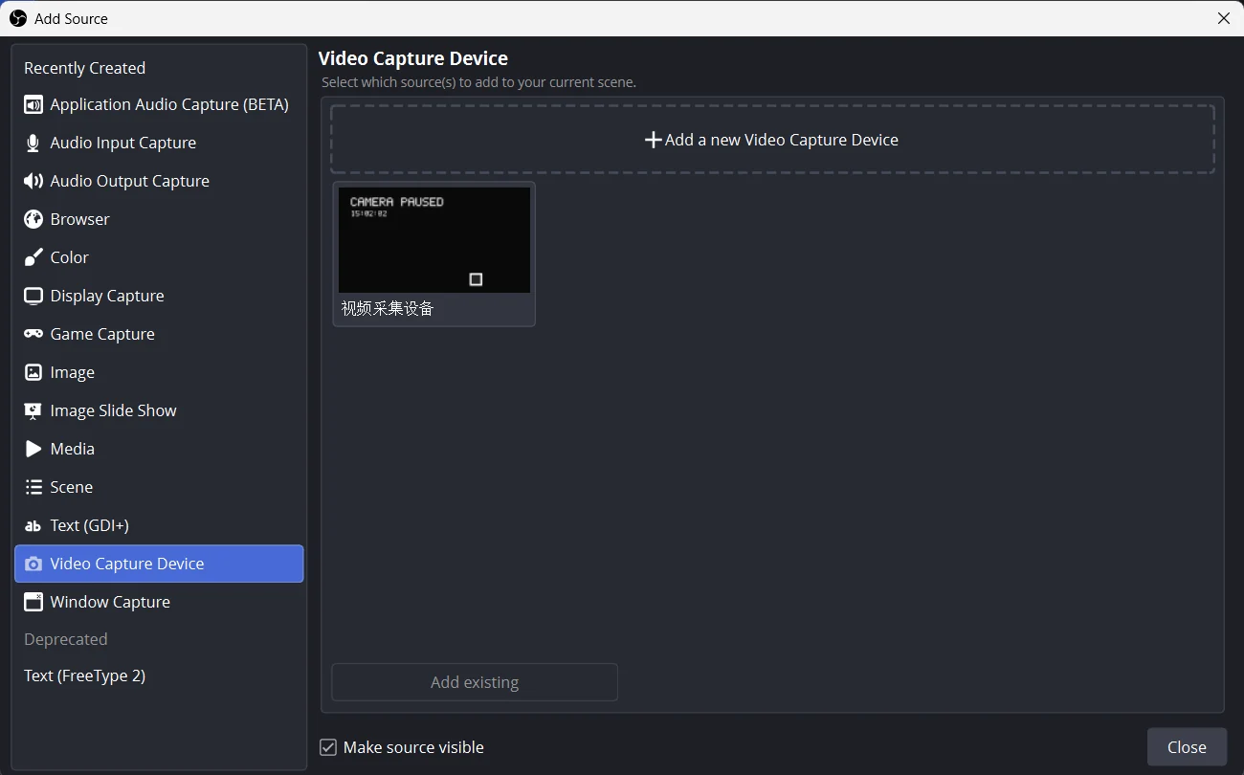This screenshot has height=775, width=1244.
Task: Toggle the Make source visible checkbox
Action: click(328, 747)
